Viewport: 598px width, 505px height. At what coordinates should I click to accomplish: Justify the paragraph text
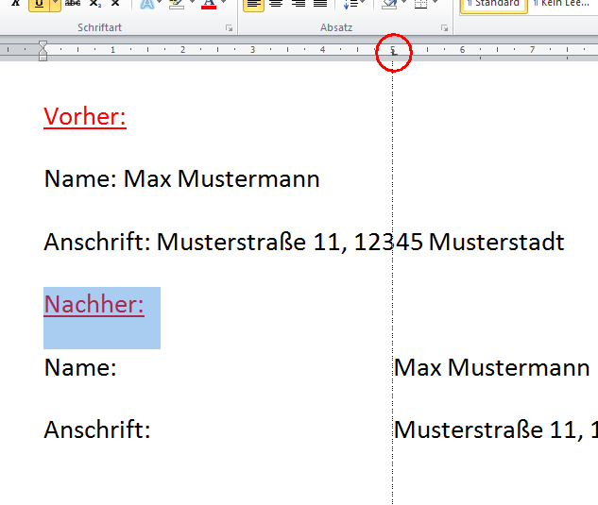point(320,4)
